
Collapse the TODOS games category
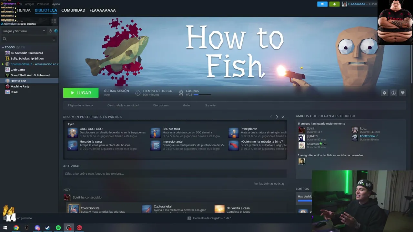click(x=3, y=47)
